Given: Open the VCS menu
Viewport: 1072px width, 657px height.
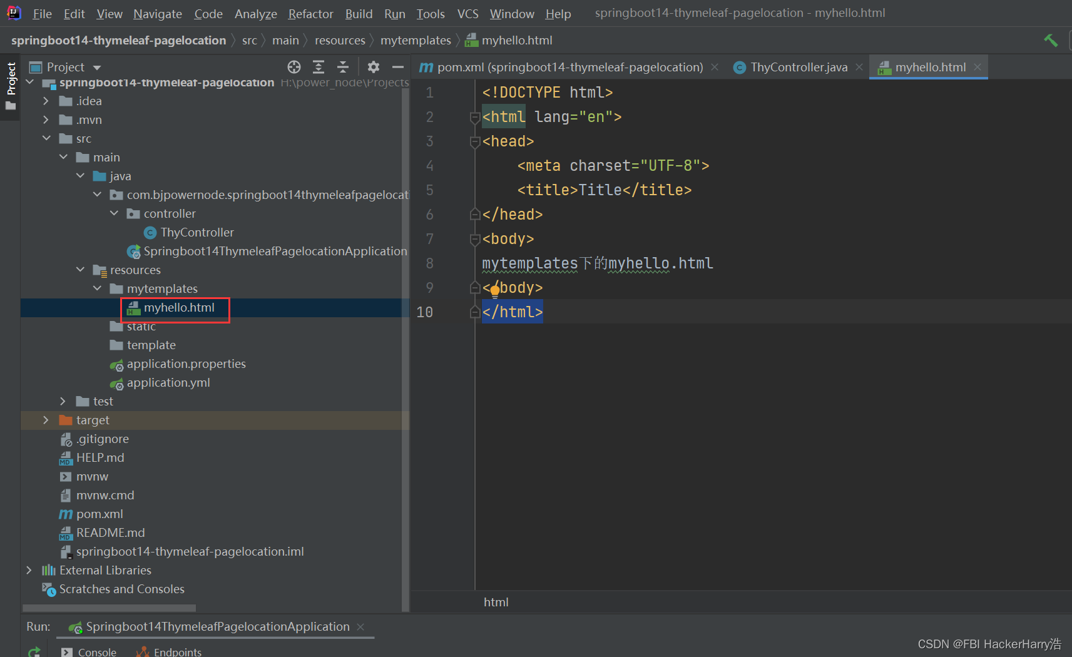Looking at the screenshot, I should click(467, 14).
